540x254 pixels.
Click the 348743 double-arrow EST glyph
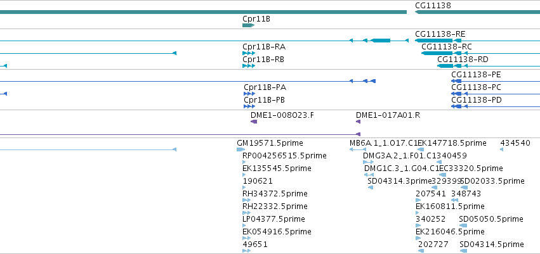click(454, 200)
